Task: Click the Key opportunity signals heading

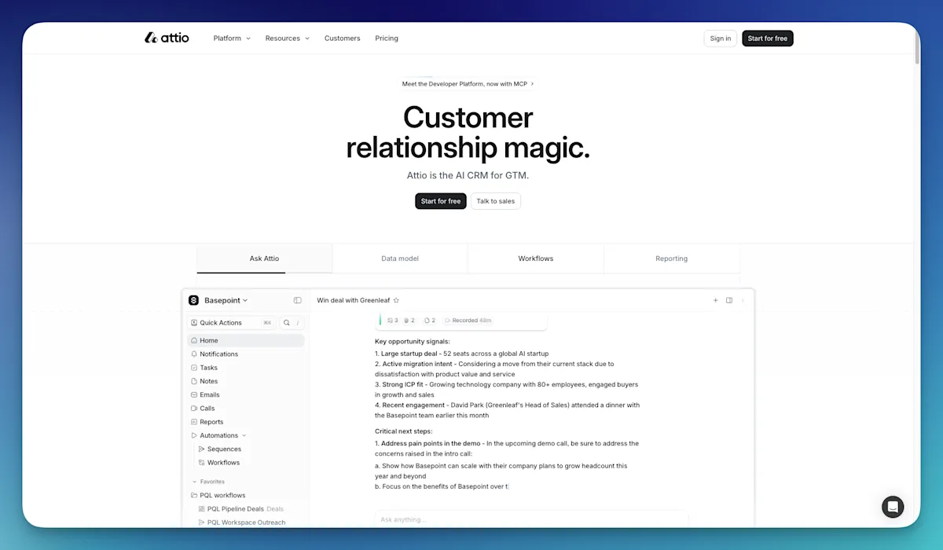Action: (x=413, y=342)
